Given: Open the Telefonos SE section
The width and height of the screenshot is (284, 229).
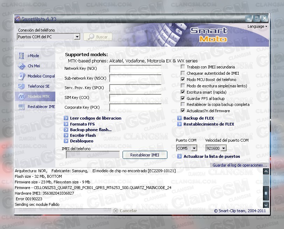Looking at the screenshot, I should pos(35,86).
